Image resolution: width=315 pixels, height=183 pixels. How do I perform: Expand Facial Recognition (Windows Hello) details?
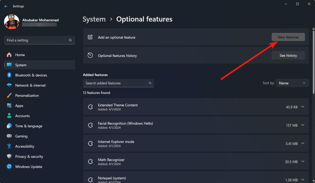[303, 125]
